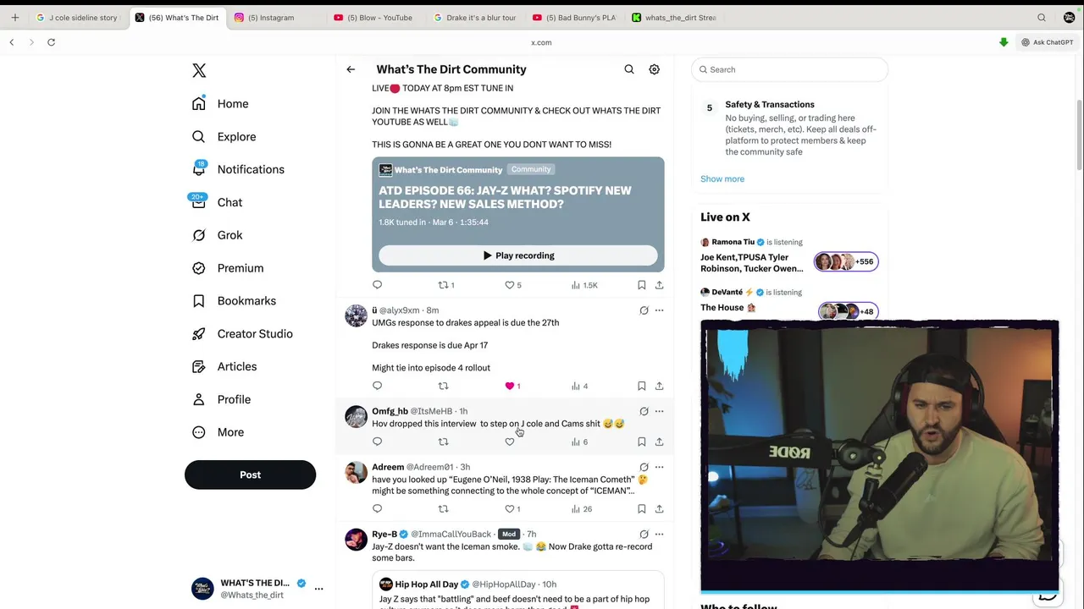
Task: Repost the @alyx9xm UMG post
Action: click(443, 386)
